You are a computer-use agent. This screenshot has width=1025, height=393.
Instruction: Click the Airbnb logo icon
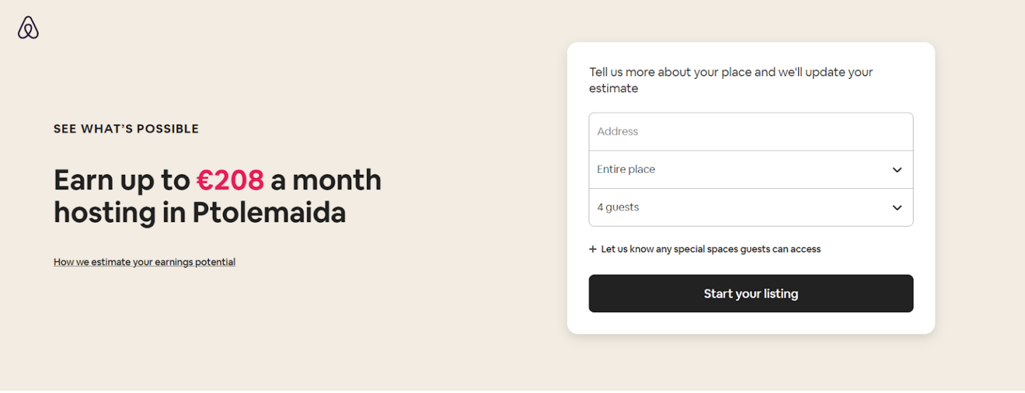(x=28, y=27)
